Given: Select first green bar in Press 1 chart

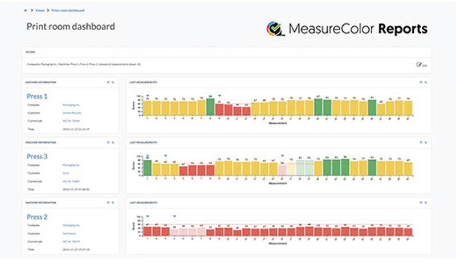Looking at the screenshot, I should coord(210,107).
